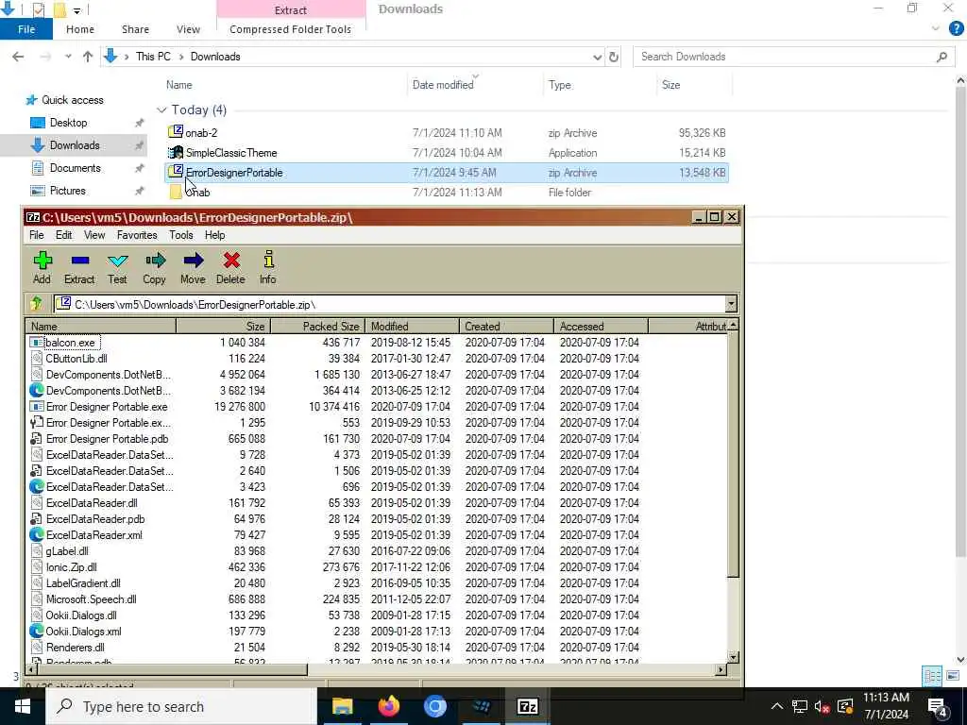
Task: Collapse the Today group in Downloads
Action: pos(161,110)
